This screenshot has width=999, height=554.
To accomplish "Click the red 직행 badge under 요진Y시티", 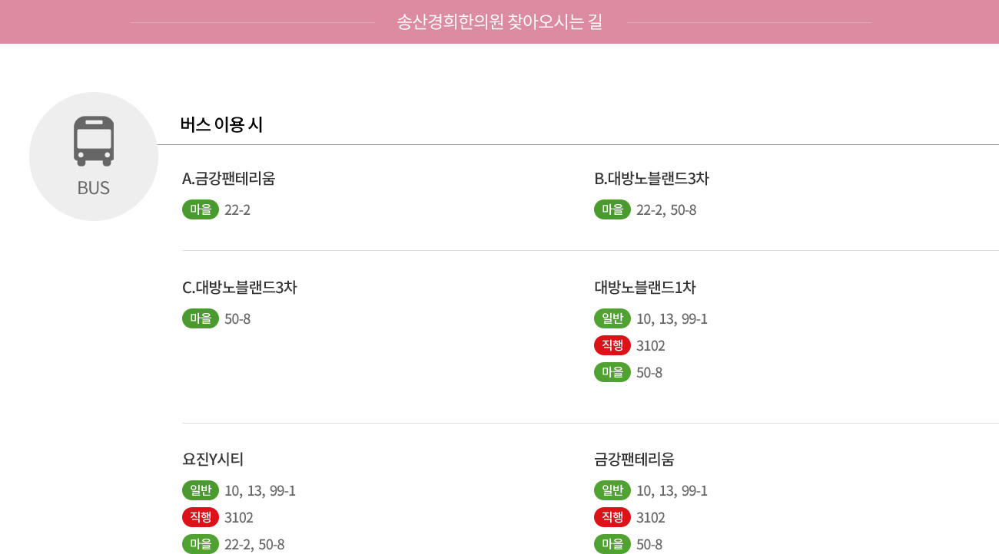I will click(x=201, y=517).
